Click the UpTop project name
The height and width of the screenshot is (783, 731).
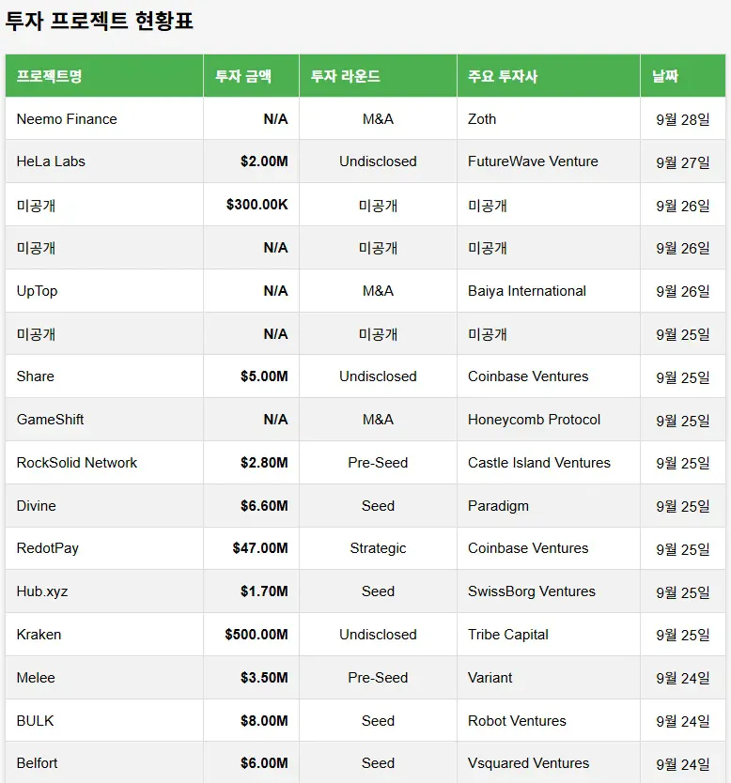click(37, 291)
